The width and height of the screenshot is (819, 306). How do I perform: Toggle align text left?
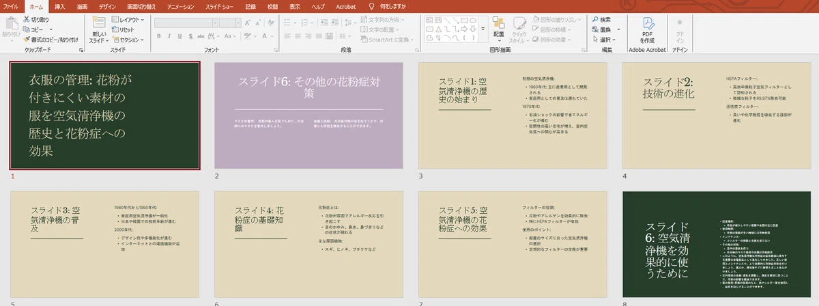click(287, 35)
